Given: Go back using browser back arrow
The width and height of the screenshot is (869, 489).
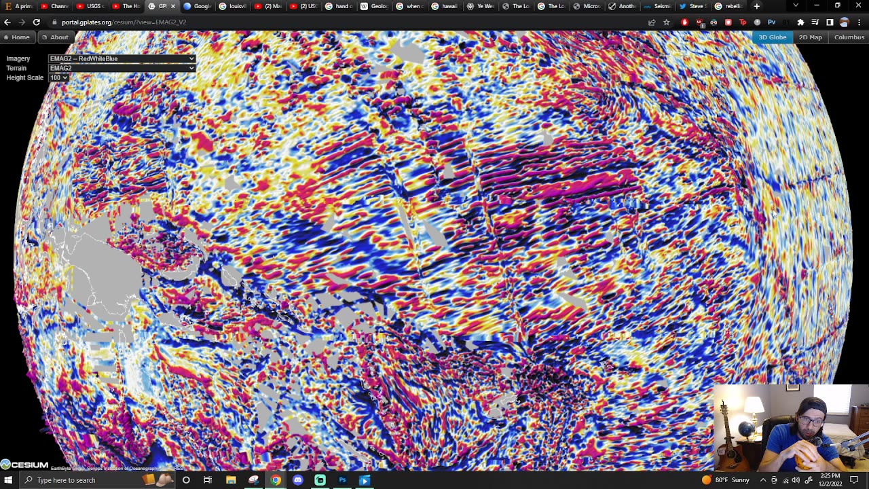Looking at the screenshot, I should 7,22.
